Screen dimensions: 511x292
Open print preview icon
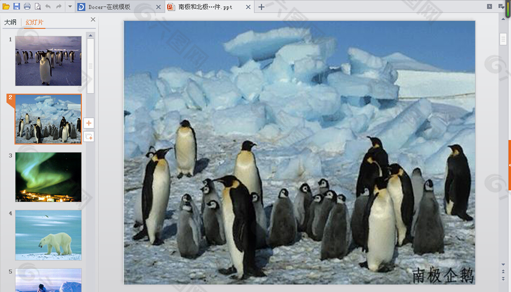pos(37,6)
